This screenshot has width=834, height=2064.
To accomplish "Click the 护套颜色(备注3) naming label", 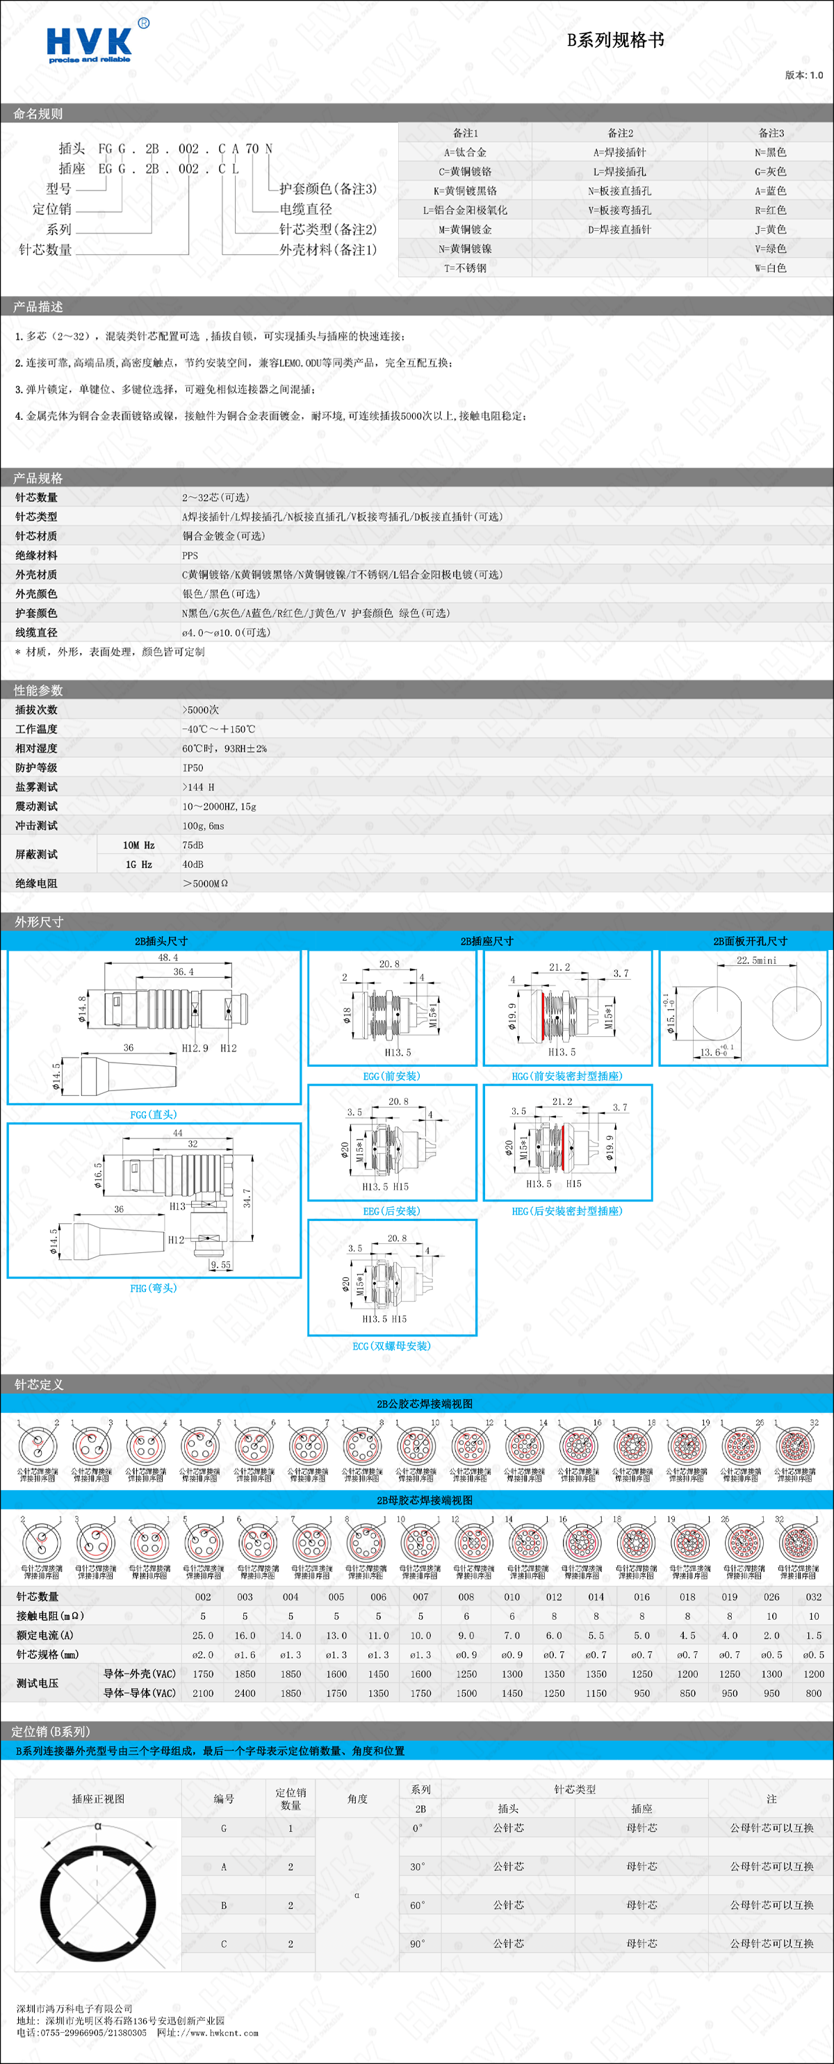I will [x=327, y=189].
